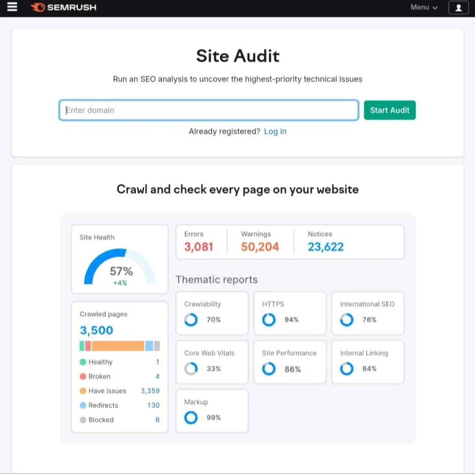The image size is (475, 474).
Task: Click the Blocked legend label
Action: tap(101, 420)
